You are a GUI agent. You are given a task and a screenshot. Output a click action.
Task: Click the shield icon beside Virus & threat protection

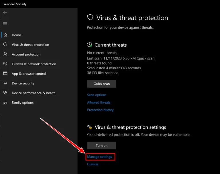(5, 45)
